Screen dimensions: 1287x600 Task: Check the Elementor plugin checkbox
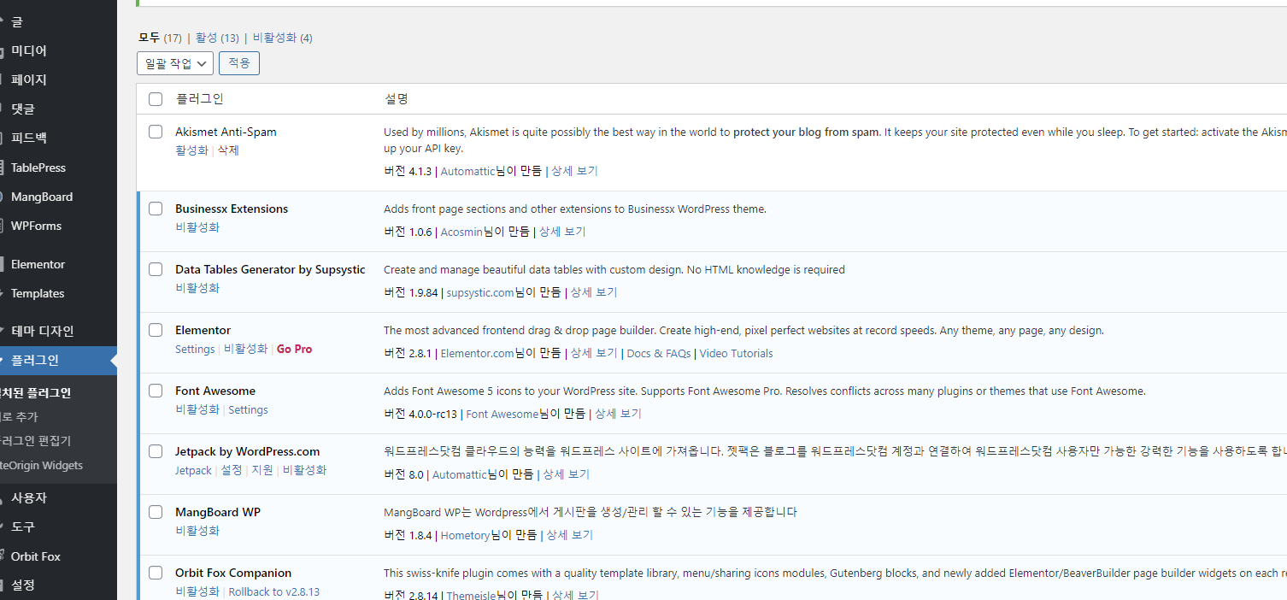coord(156,330)
